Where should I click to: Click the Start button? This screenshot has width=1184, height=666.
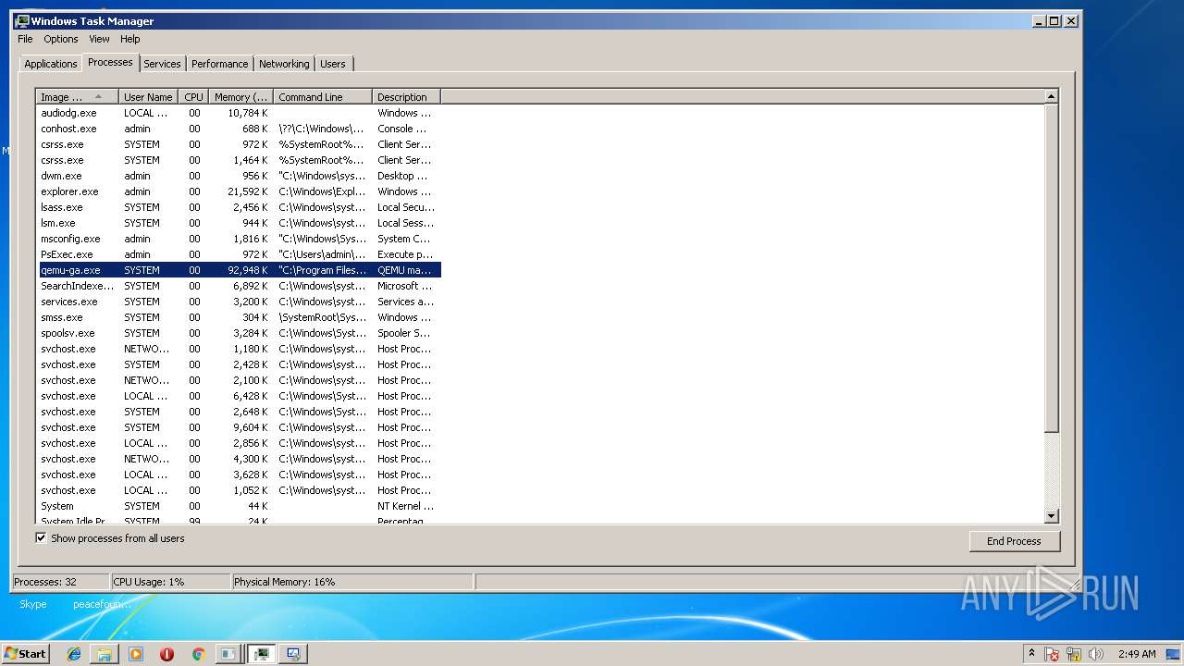pos(25,654)
